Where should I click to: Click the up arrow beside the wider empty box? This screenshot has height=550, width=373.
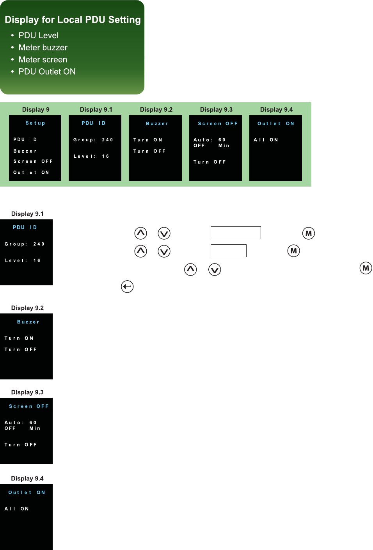click(140, 233)
